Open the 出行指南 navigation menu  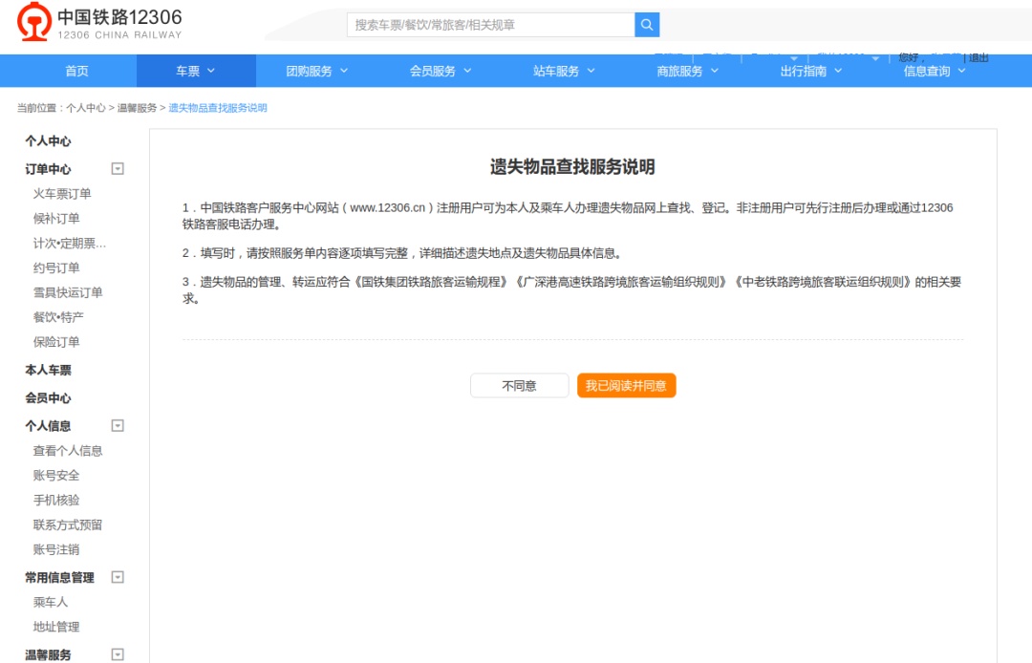pyautogui.click(x=810, y=71)
